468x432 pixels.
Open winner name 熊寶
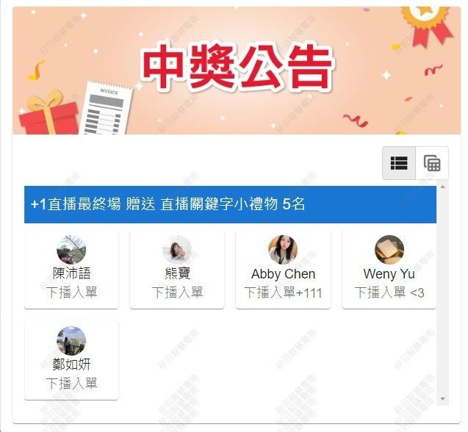coord(177,273)
